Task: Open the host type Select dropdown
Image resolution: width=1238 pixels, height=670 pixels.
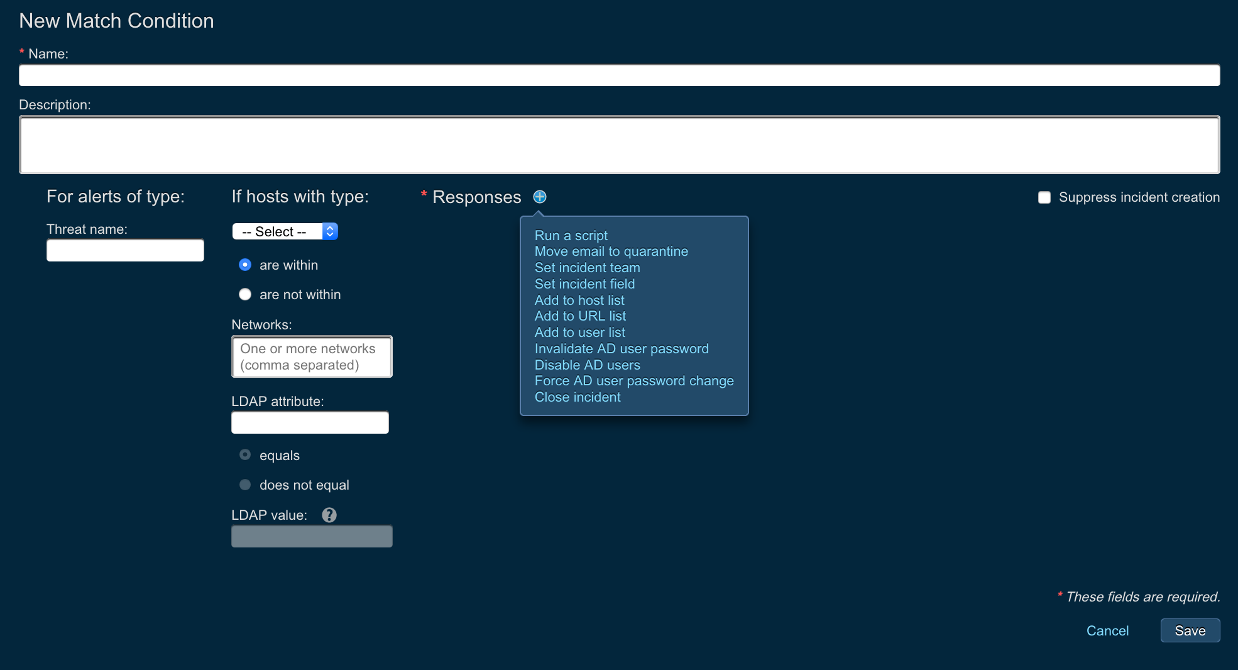Action: click(x=285, y=231)
